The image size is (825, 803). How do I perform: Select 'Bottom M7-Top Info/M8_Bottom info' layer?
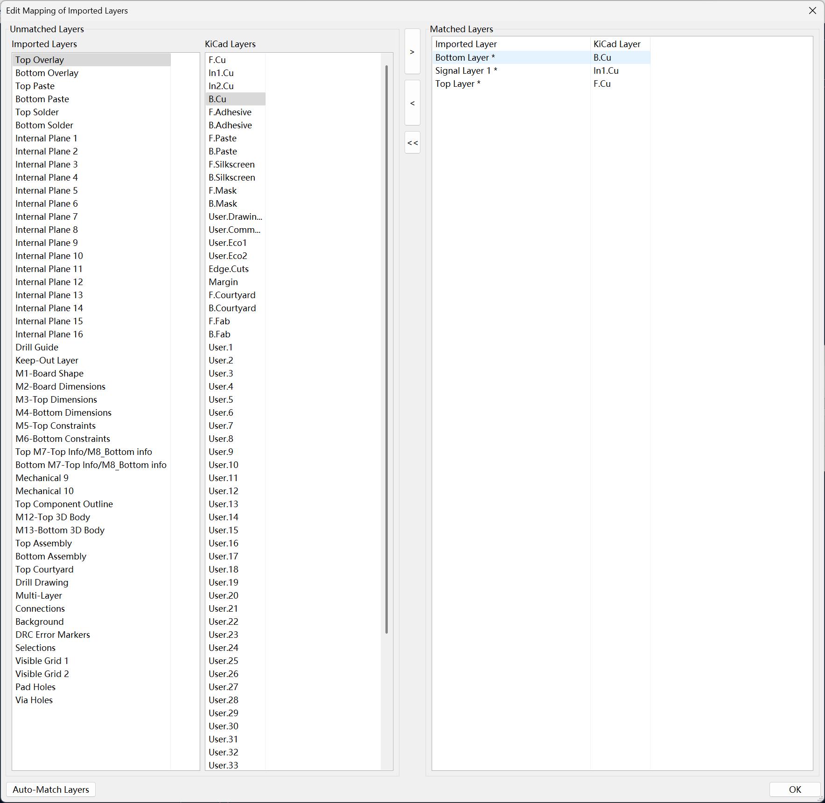coord(91,465)
